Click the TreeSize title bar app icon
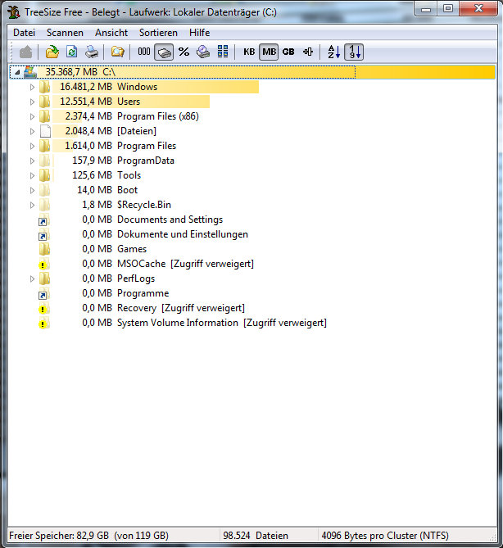The width and height of the screenshot is (503, 548). (14, 12)
